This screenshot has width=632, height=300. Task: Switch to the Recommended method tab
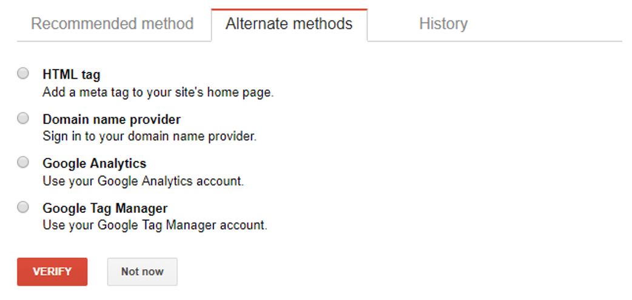tap(112, 24)
